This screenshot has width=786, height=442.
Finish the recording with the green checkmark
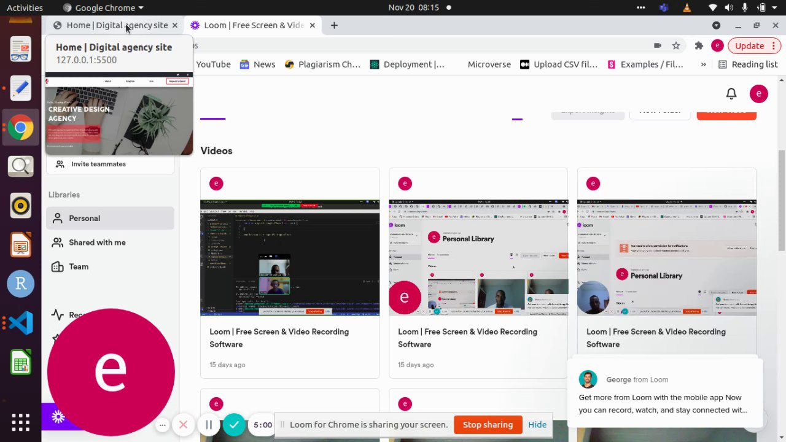pos(234,425)
